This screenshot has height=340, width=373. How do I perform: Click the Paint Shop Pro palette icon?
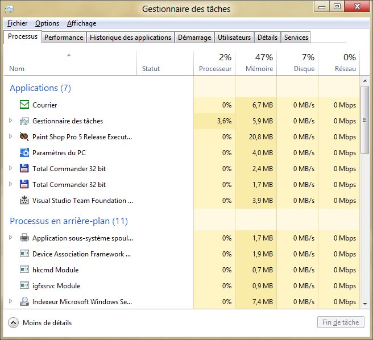point(24,137)
